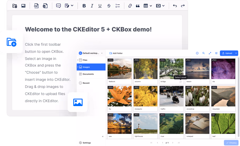Undo the last action
Image resolution: width=240 pixels, height=146 pixels.
click(x=175, y=6)
